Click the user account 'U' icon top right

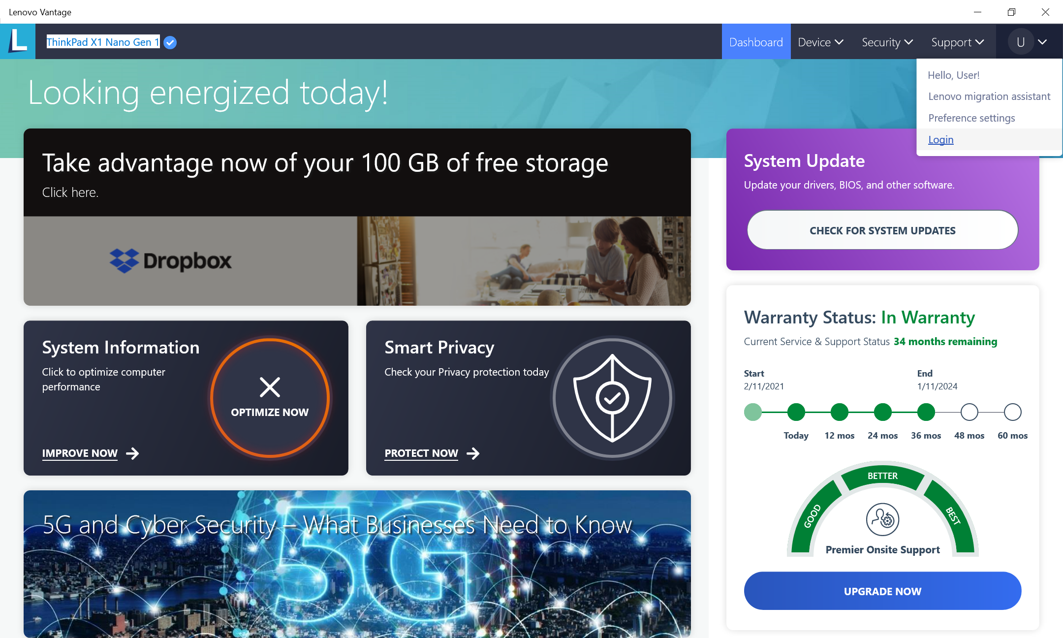point(1021,41)
